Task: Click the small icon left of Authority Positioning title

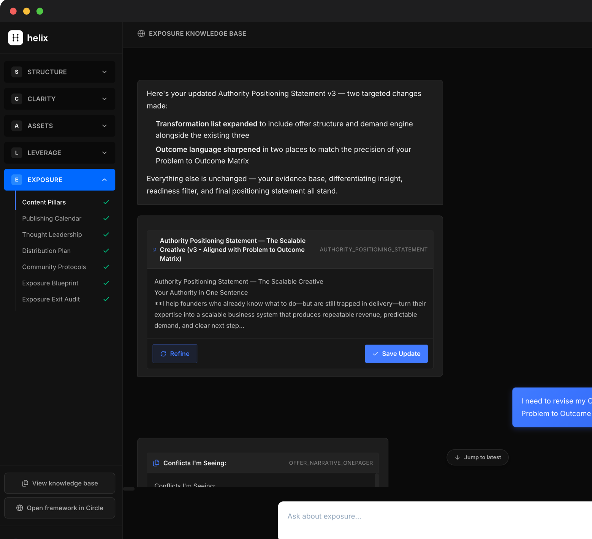Action: (x=154, y=250)
